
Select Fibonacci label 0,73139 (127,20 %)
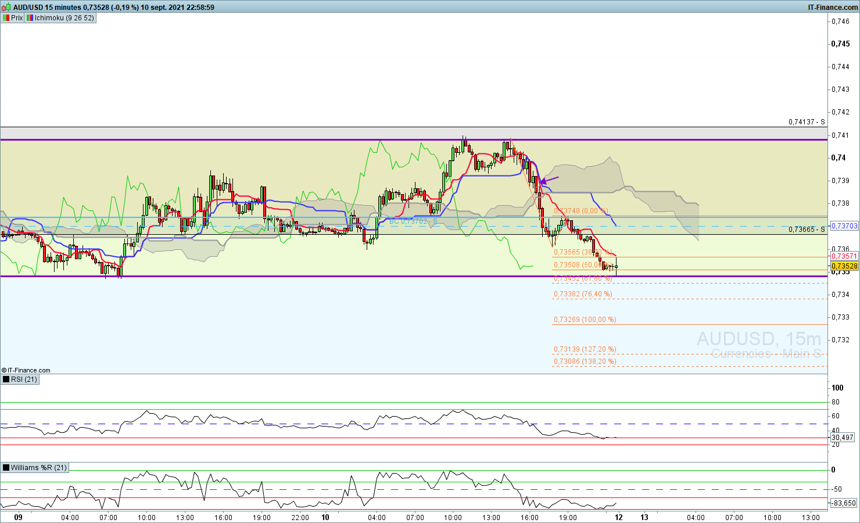(x=585, y=349)
